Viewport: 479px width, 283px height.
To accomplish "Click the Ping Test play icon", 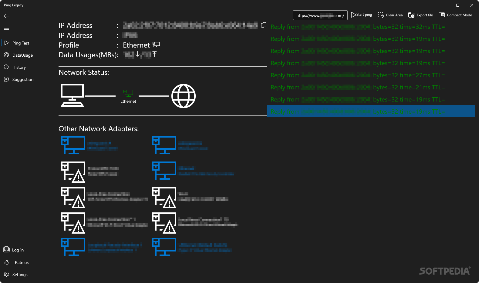I will (6, 43).
